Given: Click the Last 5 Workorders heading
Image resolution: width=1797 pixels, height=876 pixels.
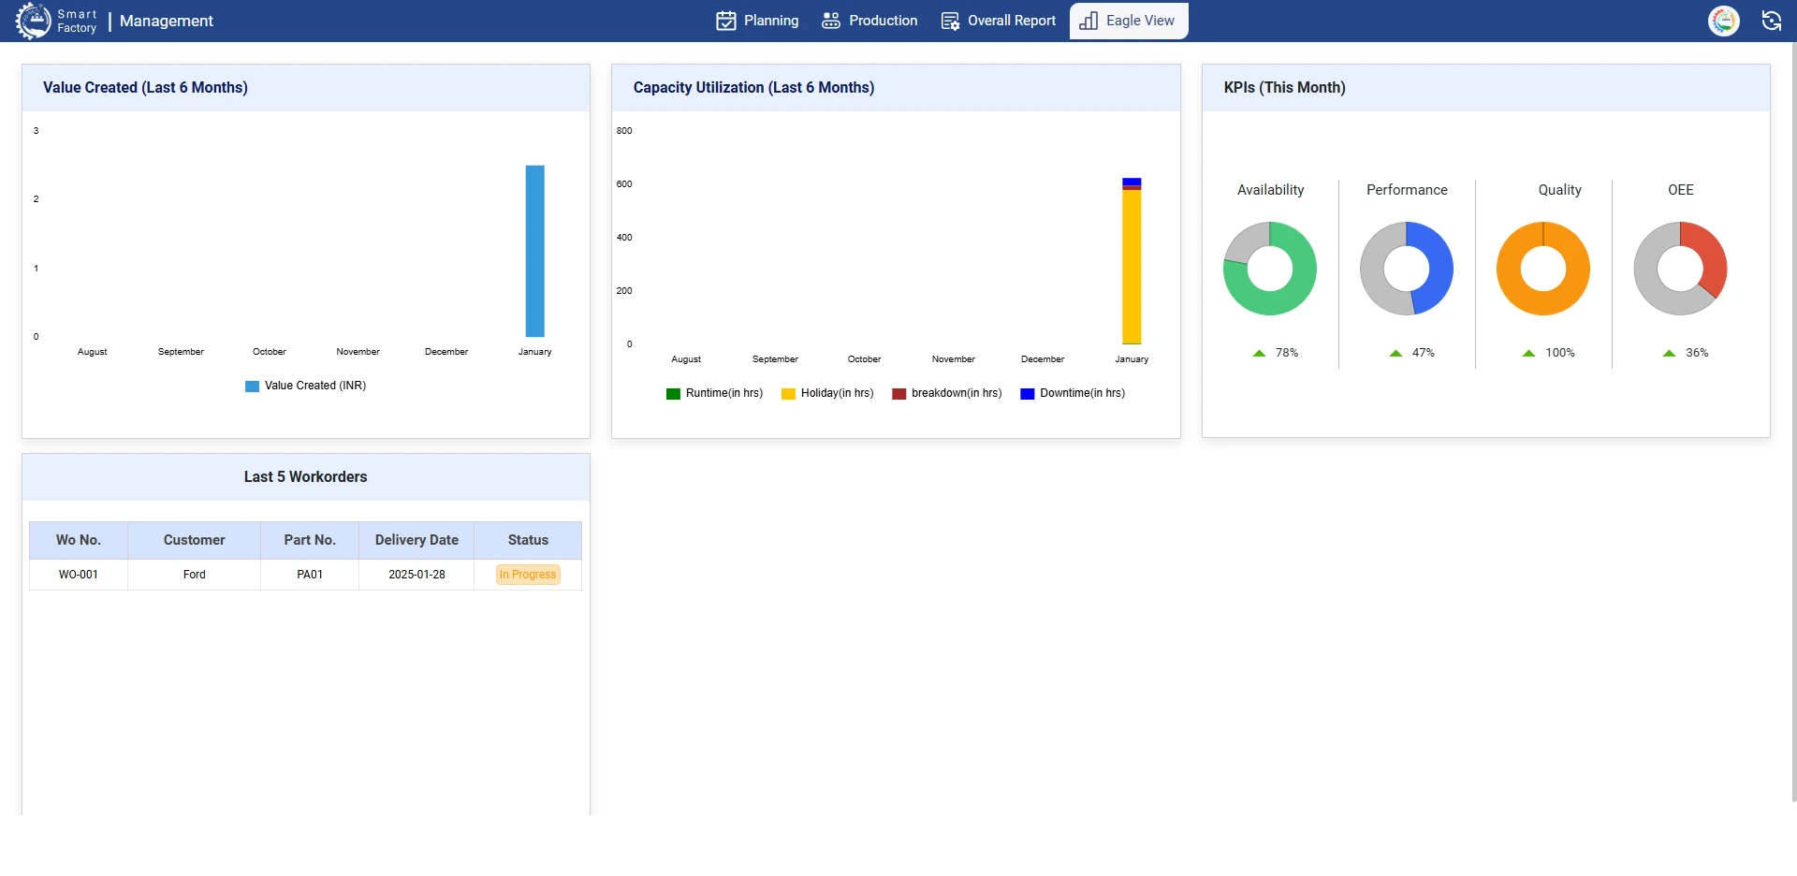Looking at the screenshot, I should click(306, 477).
